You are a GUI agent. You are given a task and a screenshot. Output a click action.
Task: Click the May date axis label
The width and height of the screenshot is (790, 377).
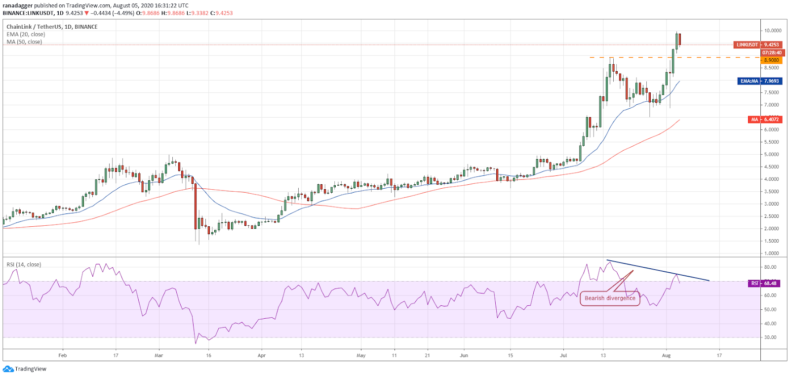pyautogui.click(x=361, y=355)
